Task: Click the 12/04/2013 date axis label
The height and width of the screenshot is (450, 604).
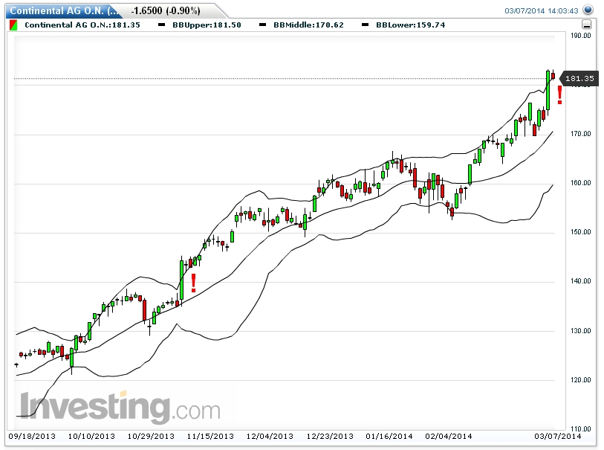Action: point(270,436)
